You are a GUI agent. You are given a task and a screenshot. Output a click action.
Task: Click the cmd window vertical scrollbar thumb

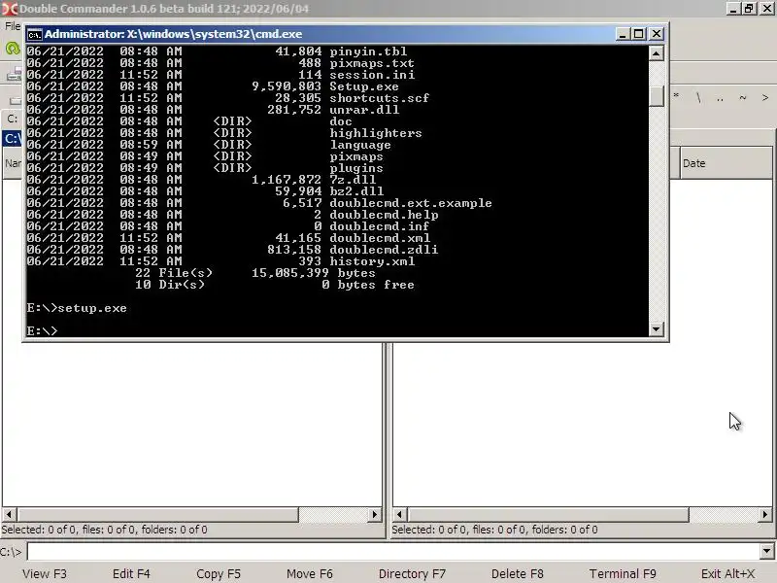[x=657, y=95]
